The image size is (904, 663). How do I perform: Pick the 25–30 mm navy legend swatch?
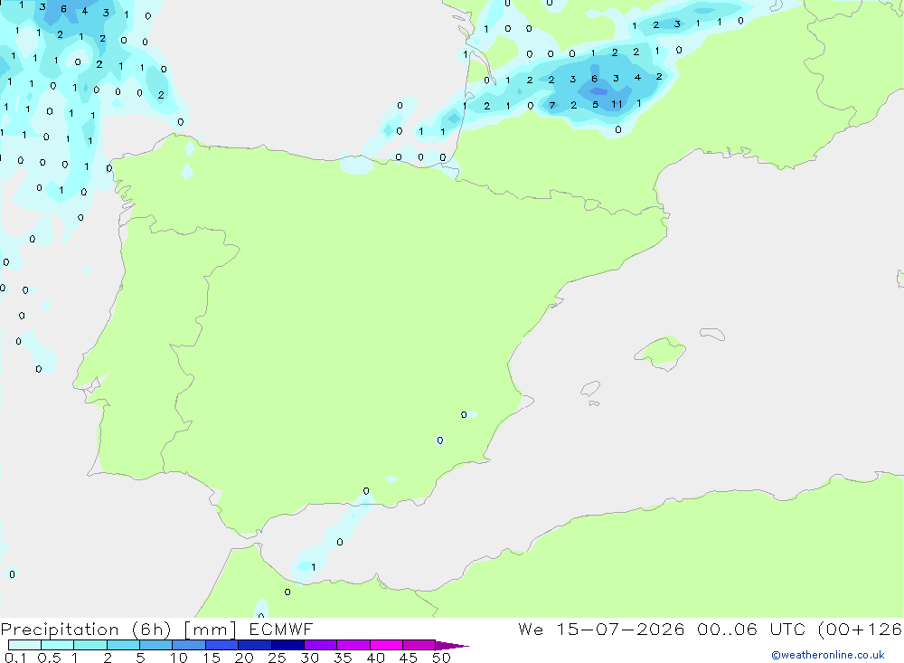click(287, 645)
